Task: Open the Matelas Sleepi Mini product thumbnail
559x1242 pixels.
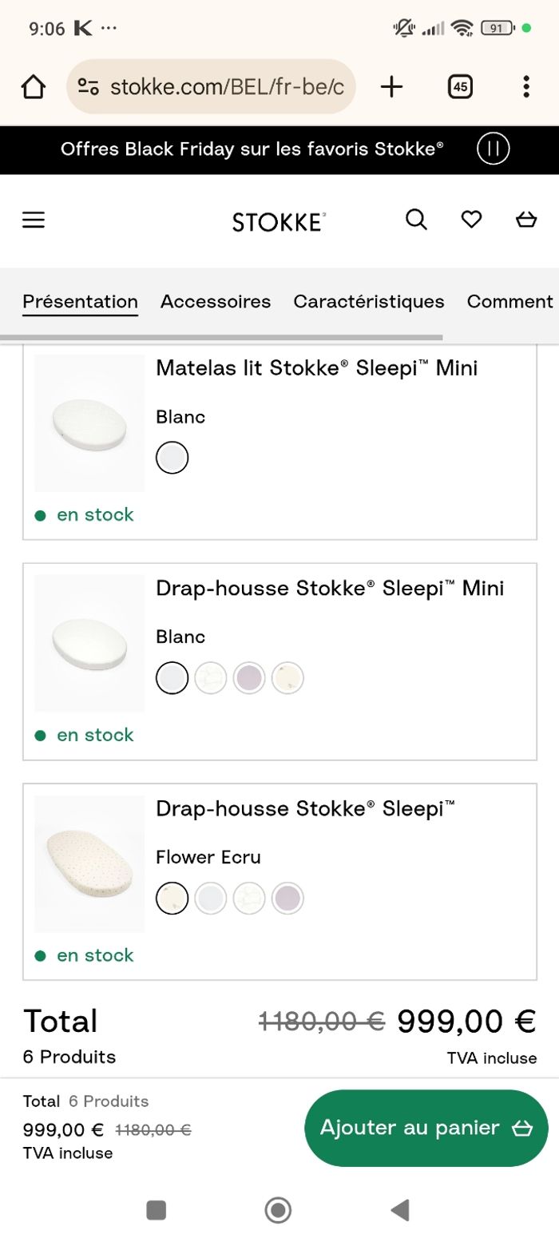Action: coord(89,423)
